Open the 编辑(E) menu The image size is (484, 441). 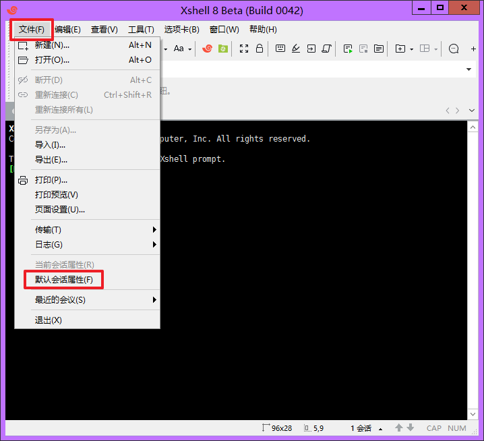point(67,30)
